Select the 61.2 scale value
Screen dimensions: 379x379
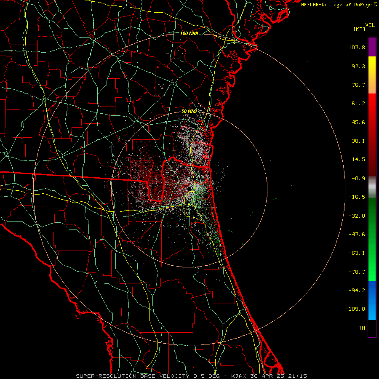358,104
